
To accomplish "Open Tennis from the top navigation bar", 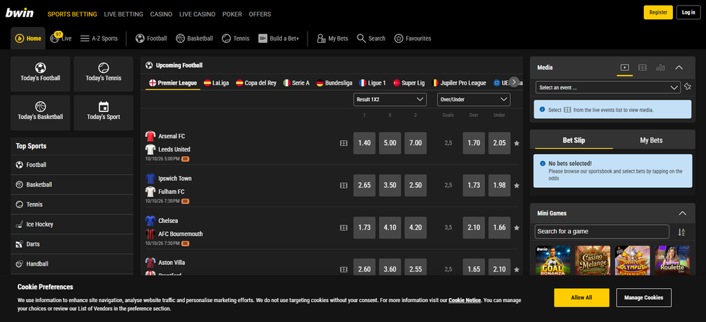I will click(236, 39).
